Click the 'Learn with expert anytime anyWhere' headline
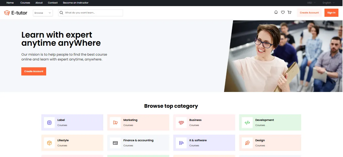 click(61, 39)
